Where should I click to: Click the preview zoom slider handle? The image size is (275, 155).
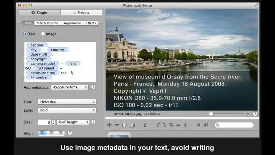[211, 114]
